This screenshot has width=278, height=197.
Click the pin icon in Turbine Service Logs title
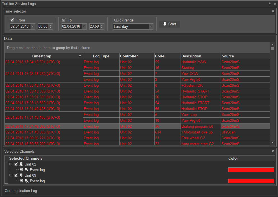tap(270, 4)
